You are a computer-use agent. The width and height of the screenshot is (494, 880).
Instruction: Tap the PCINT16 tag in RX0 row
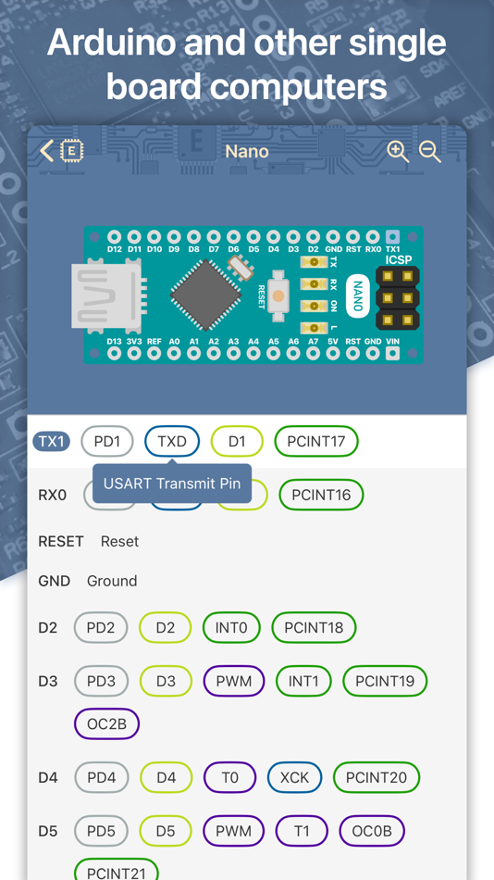point(321,495)
